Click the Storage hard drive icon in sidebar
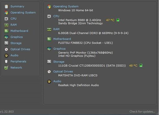The image size is (159, 115). click(6, 43)
